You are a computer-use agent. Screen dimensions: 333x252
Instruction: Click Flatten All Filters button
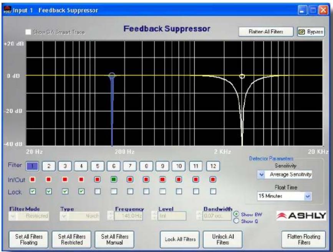pos(266,32)
